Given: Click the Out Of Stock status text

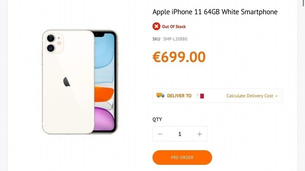Looking at the screenshot, I should point(174,27).
